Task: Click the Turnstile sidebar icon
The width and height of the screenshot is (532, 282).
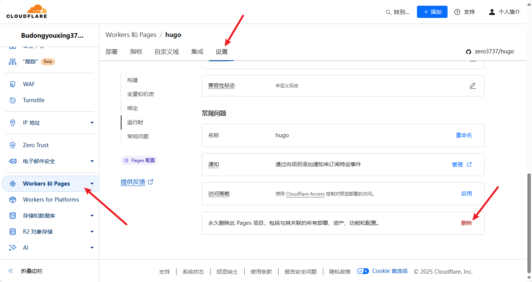Action: point(13,100)
